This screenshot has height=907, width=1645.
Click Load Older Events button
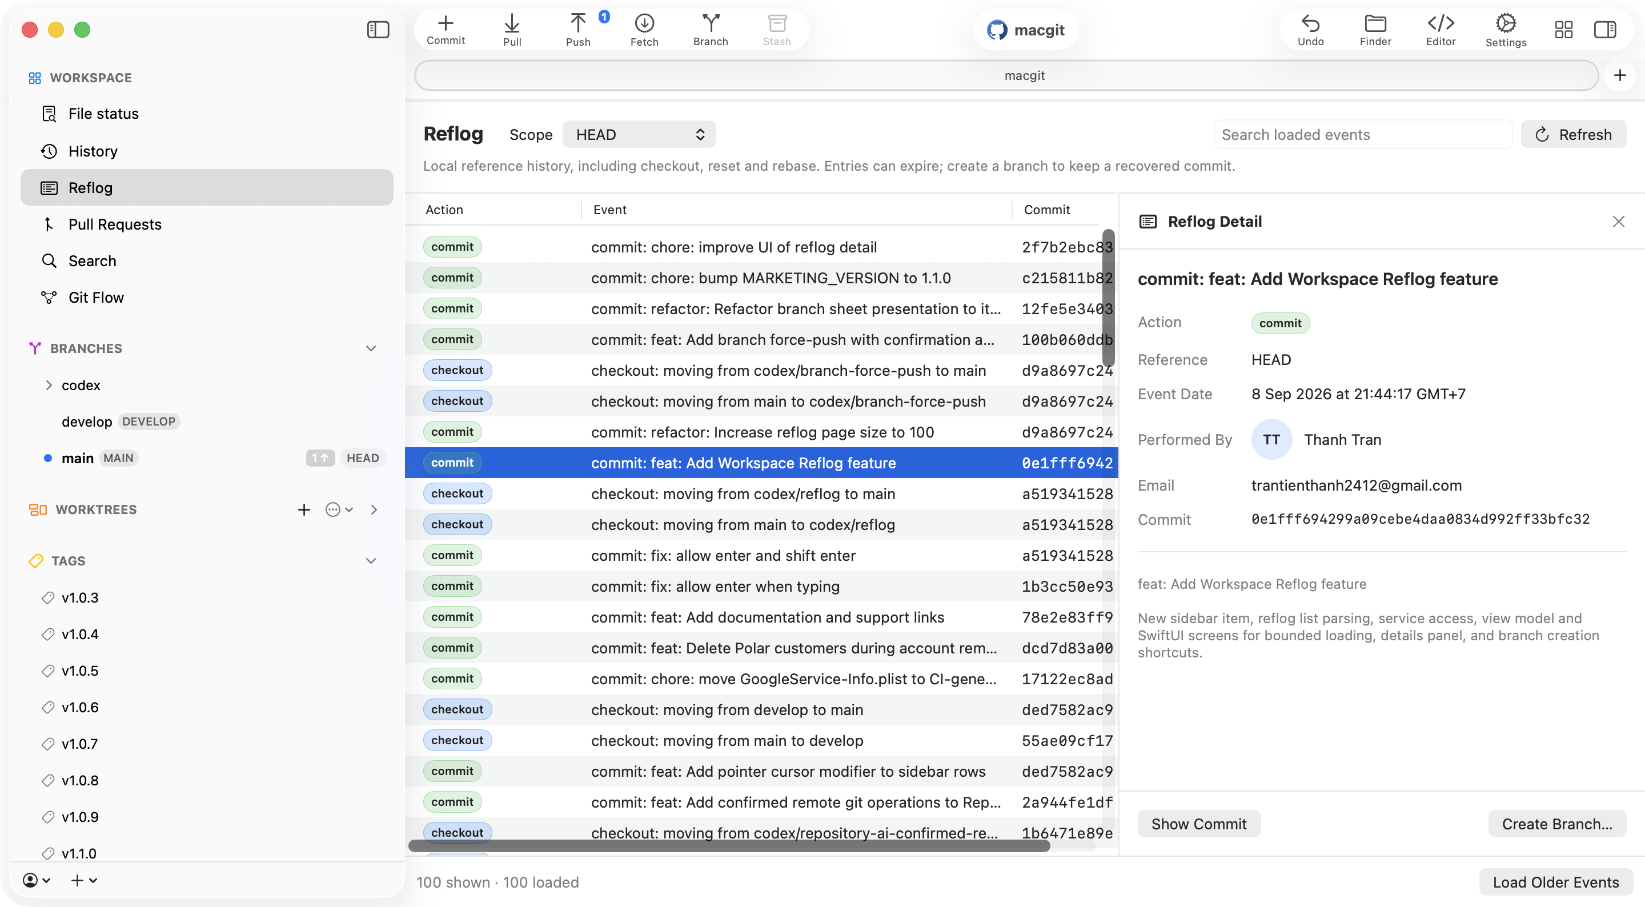[1555, 882]
